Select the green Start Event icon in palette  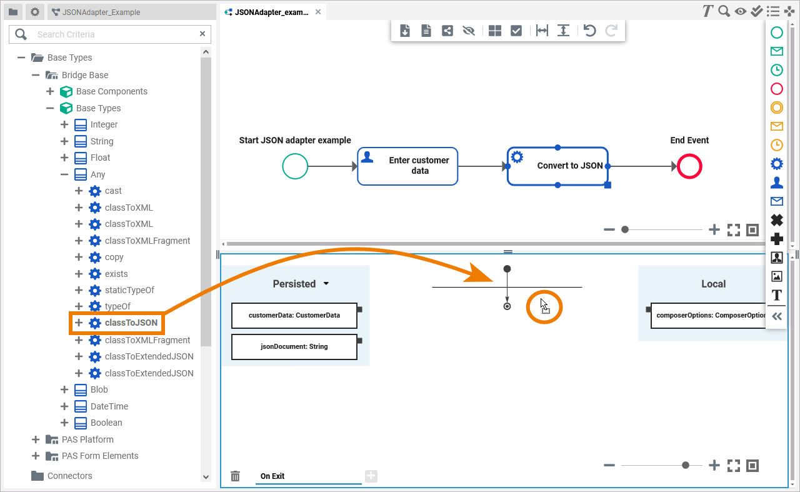pos(776,32)
